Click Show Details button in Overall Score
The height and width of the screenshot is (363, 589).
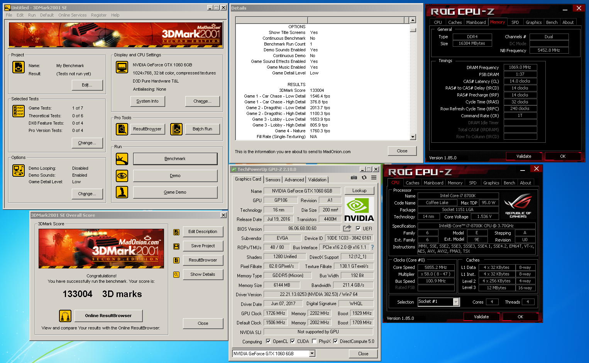[203, 275]
